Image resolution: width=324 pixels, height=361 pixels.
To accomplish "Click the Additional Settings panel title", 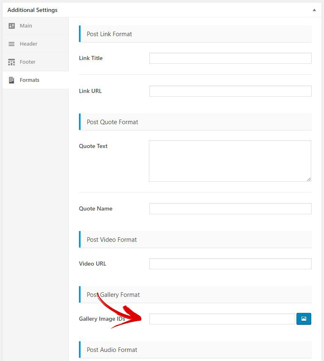I will click(x=32, y=10).
